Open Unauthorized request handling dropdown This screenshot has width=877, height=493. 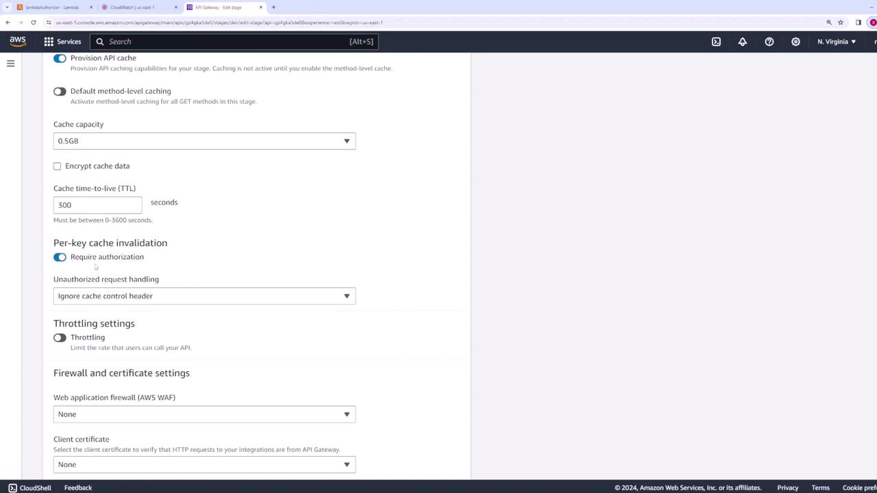click(x=204, y=296)
